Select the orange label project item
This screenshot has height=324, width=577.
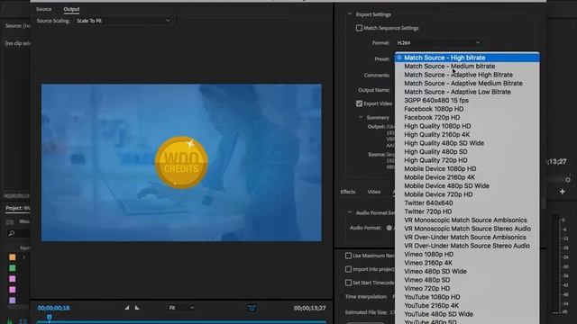(x=12, y=257)
